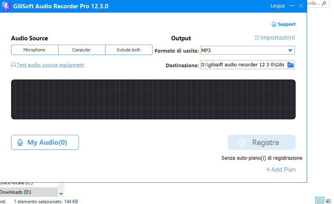Click the '1 elemento selezionato' status text

tap(38, 202)
